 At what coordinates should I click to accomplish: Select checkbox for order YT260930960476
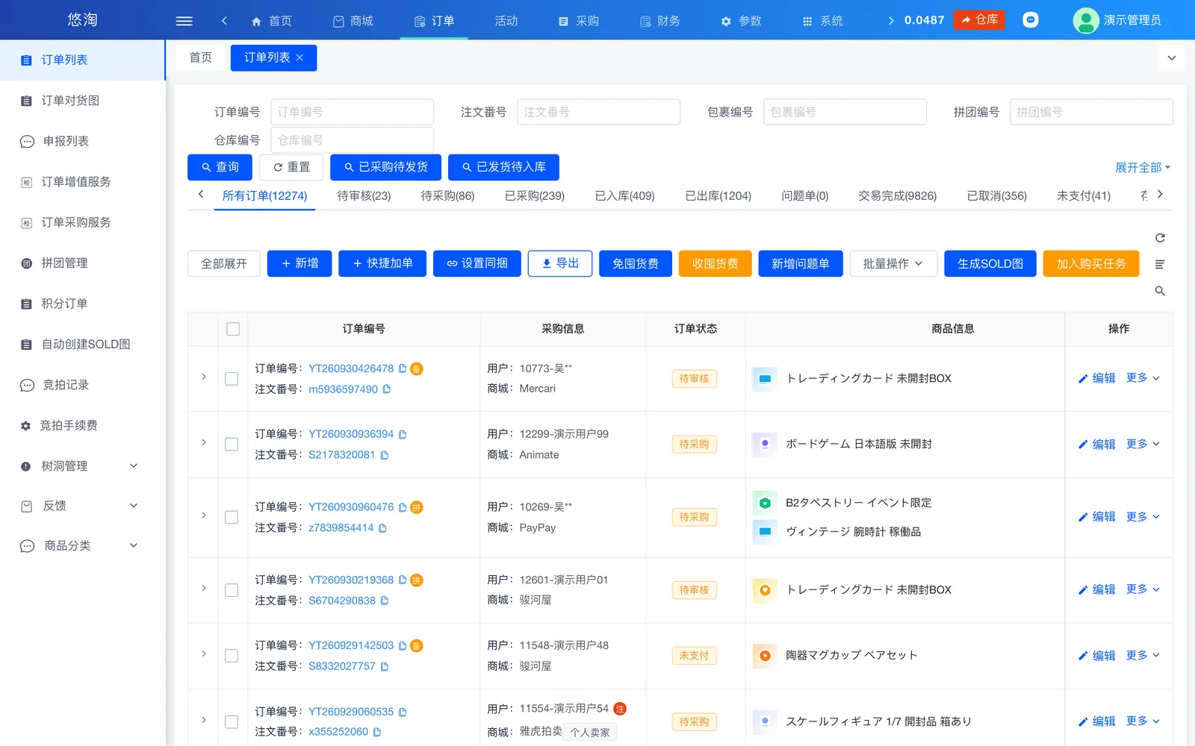click(232, 517)
